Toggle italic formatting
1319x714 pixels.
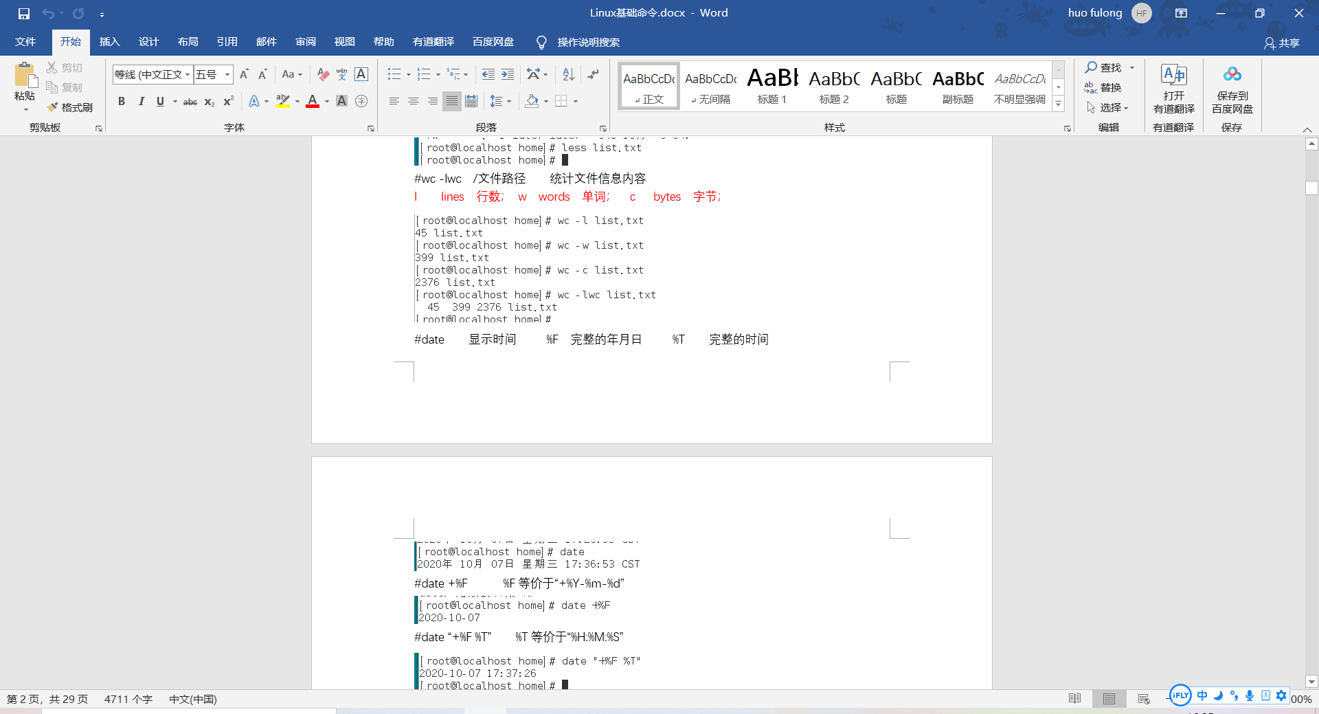tap(141, 102)
